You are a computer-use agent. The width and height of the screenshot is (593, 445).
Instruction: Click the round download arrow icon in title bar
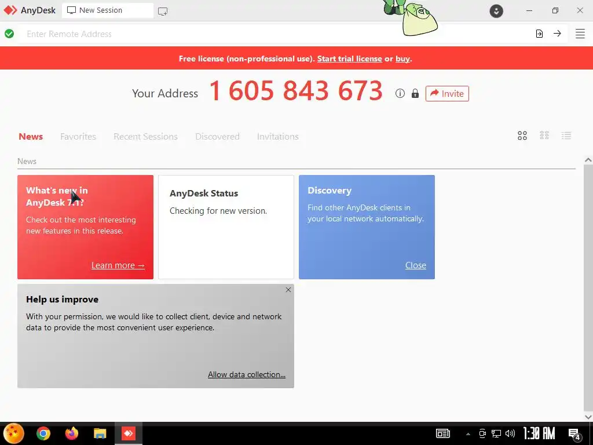point(496,10)
